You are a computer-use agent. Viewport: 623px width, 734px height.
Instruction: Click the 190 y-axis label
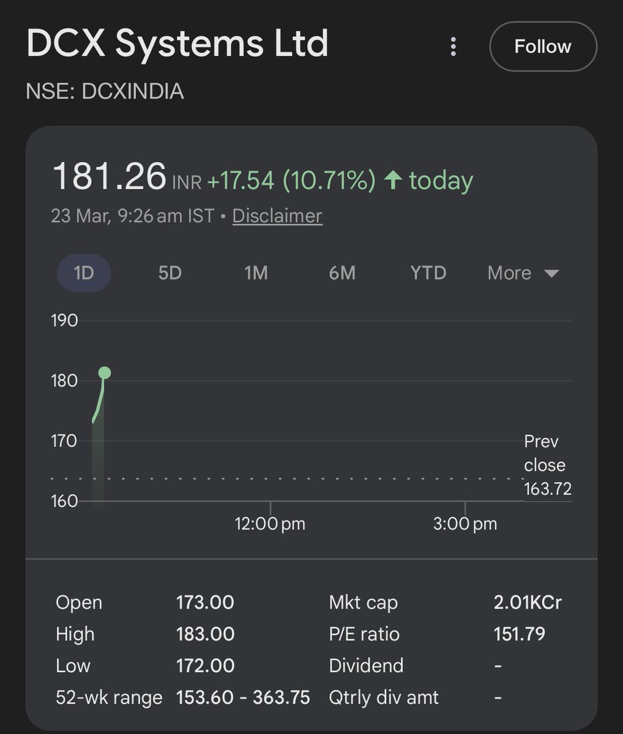point(64,321)
